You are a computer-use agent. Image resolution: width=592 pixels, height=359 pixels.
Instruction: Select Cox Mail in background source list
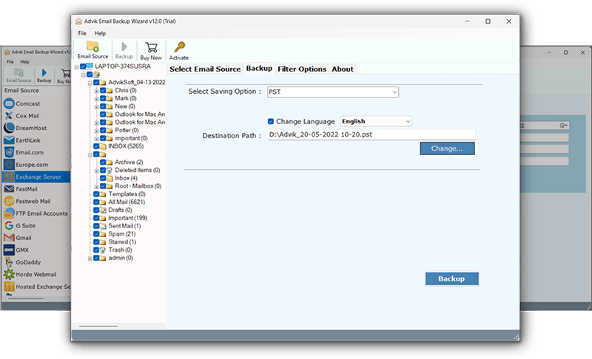click(x=27, y=116)
